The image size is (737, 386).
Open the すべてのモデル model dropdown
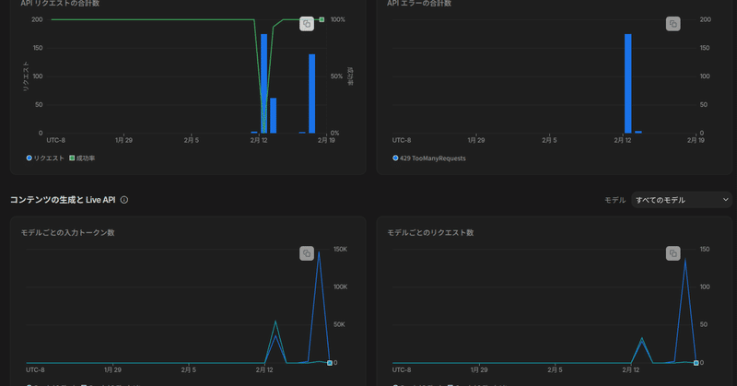682,200
